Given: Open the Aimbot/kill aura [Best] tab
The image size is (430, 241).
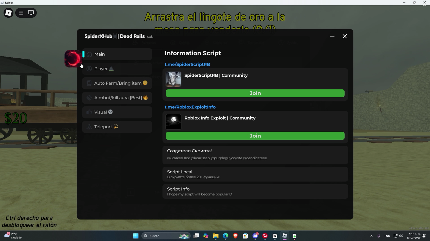Looking at the screenshot, I should (117, 98).
